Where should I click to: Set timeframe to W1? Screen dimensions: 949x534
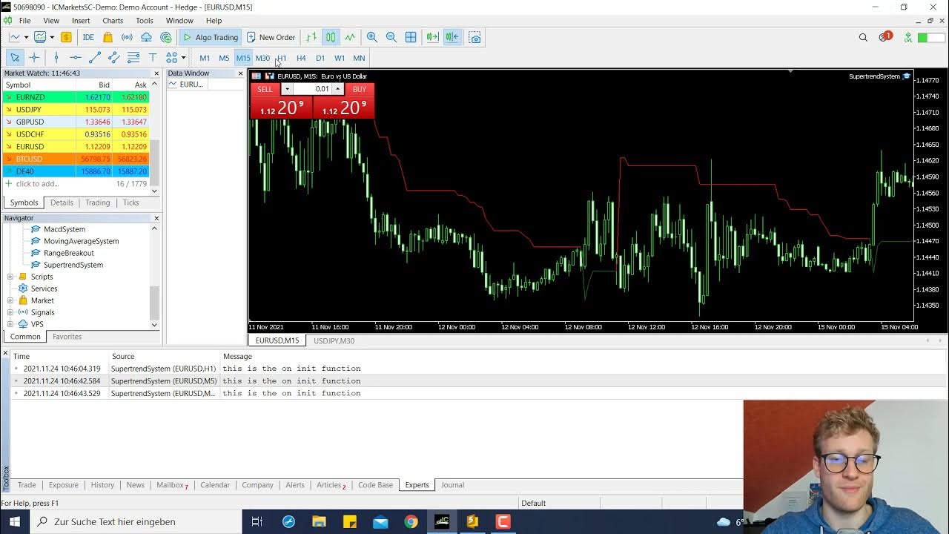(x=340, y=58)
